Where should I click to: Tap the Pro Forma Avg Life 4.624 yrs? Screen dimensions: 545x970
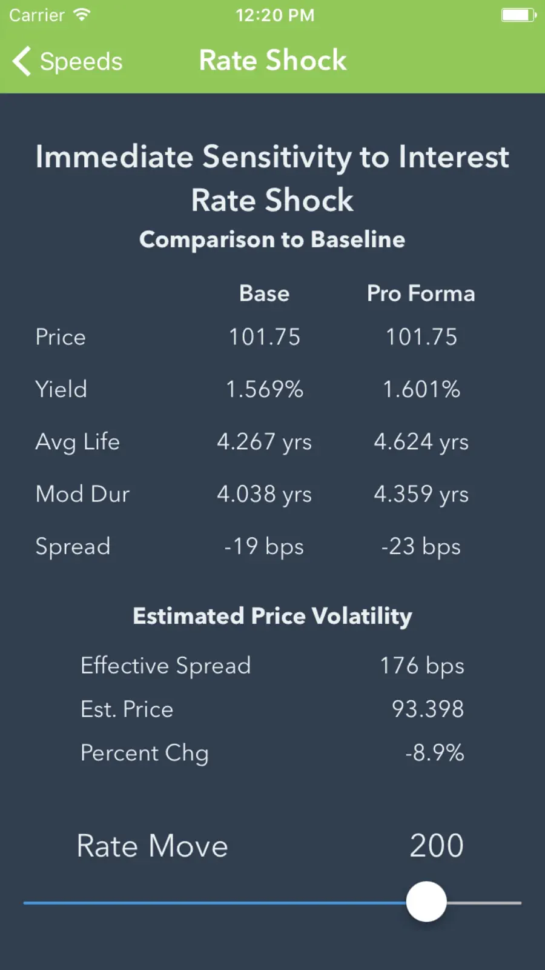pos(421,442)
